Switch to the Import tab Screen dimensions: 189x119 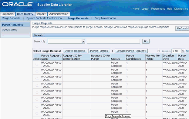click(x=41, y=14)
